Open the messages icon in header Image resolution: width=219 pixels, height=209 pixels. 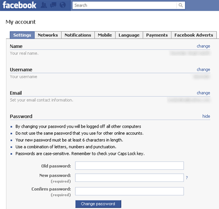click(53, 5)
